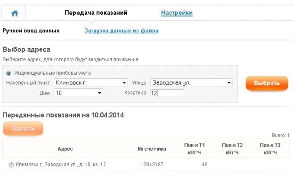293x176 pixels.
Task: Click the Пок-я Т1 кВт*ч header
Action: (x=195, y=149)
